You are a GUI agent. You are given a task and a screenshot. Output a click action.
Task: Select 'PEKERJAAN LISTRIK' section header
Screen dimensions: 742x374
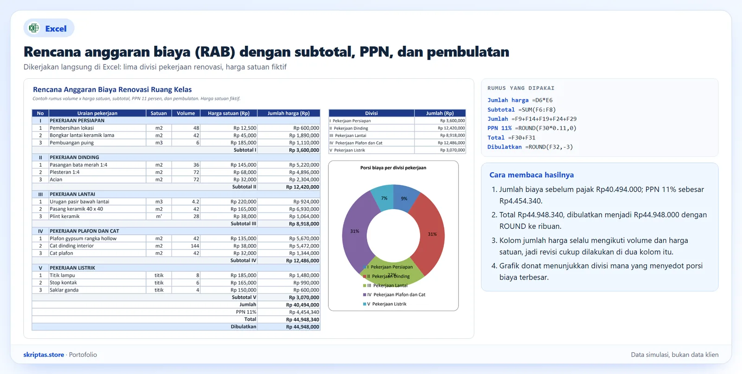tap(72, 268)
